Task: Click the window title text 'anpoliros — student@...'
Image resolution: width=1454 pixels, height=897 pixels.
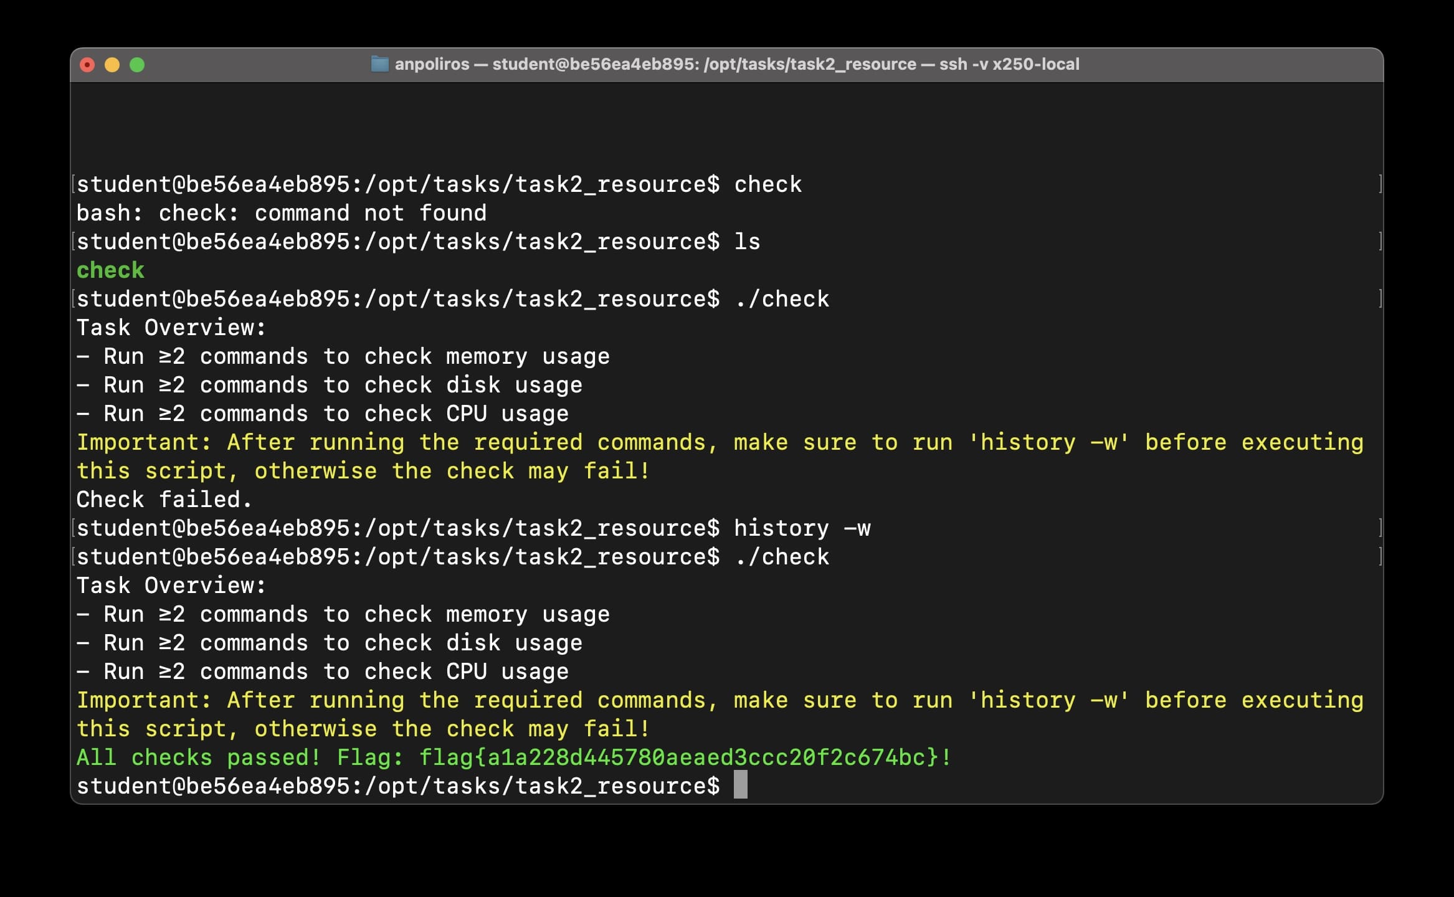Action: tap(736, 64)
